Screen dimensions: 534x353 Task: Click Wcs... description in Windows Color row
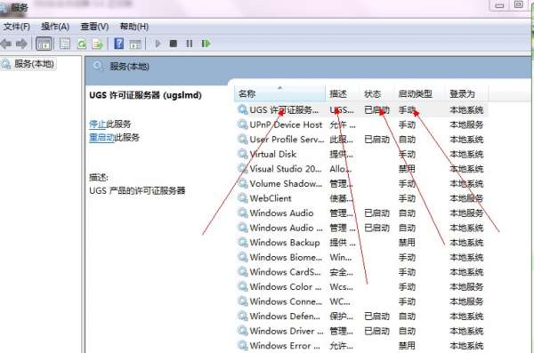[x=341, y=286]
